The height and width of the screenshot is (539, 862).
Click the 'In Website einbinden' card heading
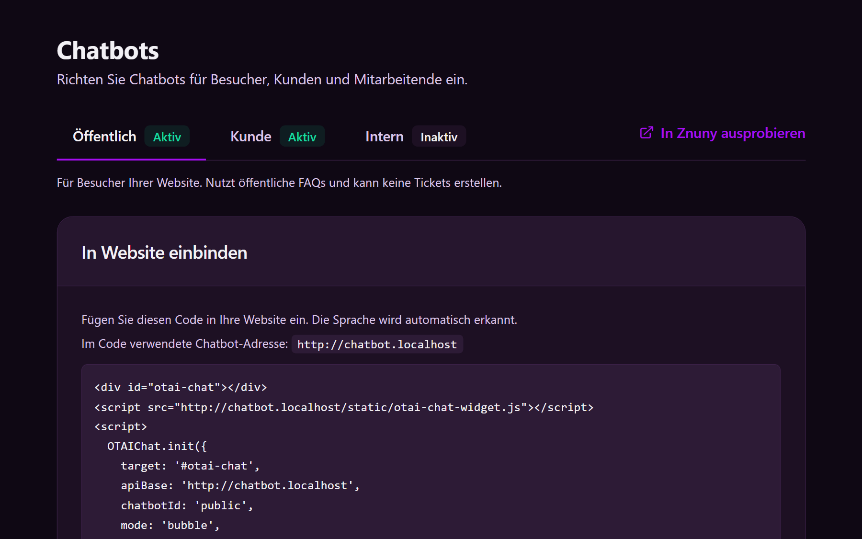click(164, 252)
